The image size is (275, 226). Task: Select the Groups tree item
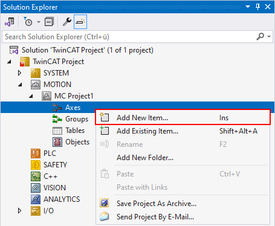[x=77, y=119]
